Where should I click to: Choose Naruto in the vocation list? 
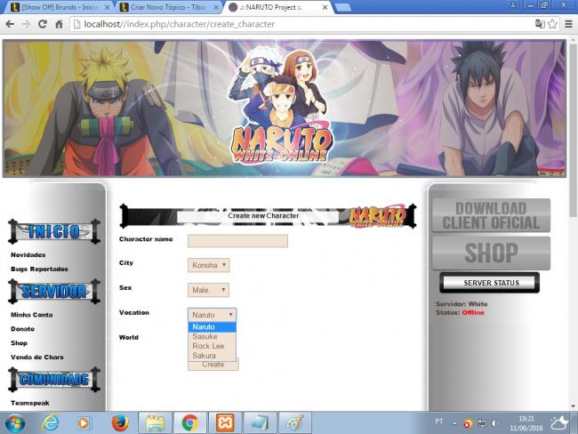click(x=212, y=326)
